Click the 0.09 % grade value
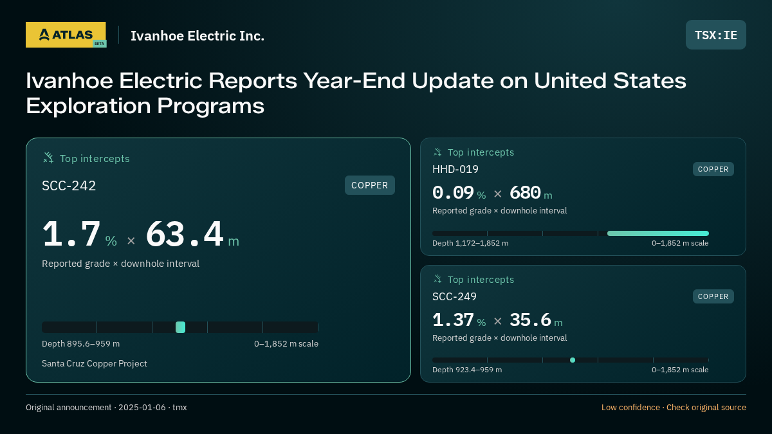Viewport: 772px width, 434px height. 459,193
